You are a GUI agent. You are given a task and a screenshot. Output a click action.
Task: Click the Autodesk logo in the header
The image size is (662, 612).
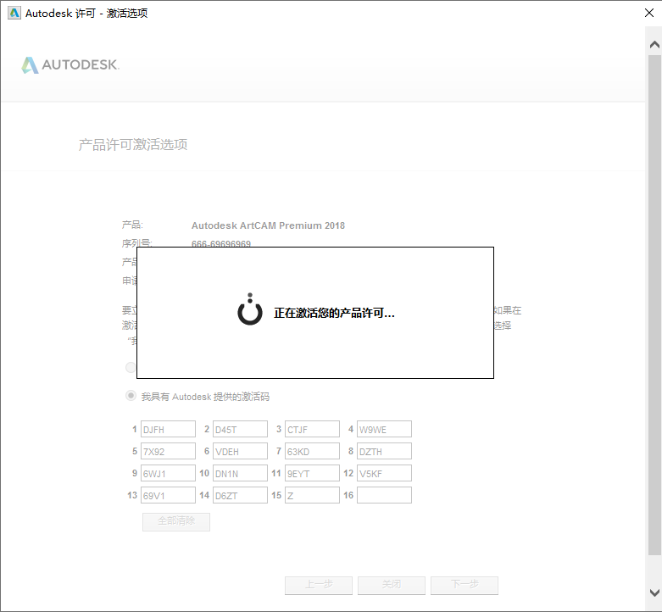[x=70, y=65]
